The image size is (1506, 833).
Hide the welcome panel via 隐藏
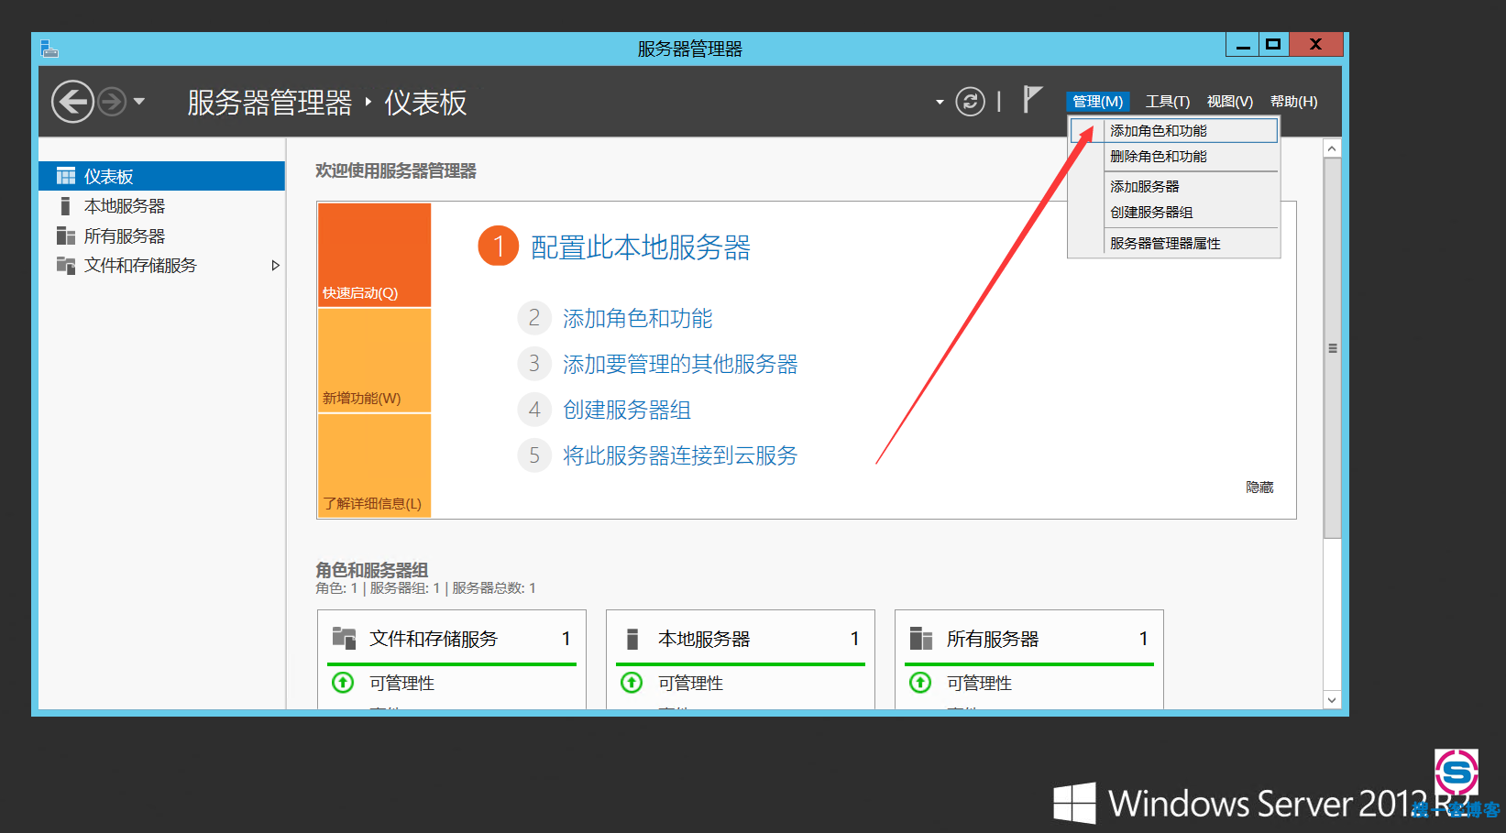click(1259, 488)
